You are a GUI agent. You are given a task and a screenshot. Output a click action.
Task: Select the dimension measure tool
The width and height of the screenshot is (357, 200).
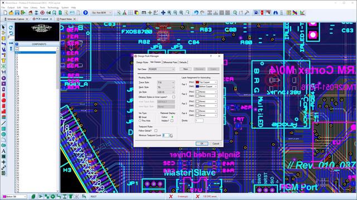click(x=3, y=168)
